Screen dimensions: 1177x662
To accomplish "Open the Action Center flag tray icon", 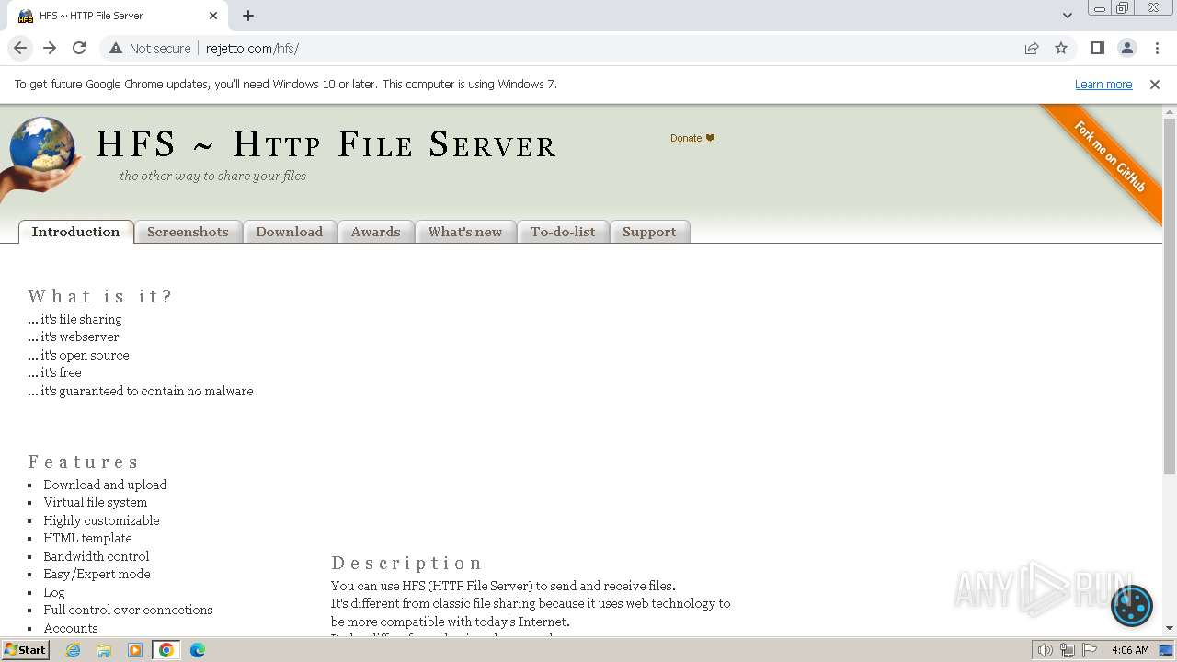I will (x=1090, y=650).
